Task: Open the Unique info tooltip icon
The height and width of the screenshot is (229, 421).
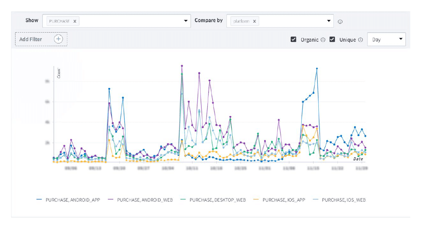Action: coord(360,39)
